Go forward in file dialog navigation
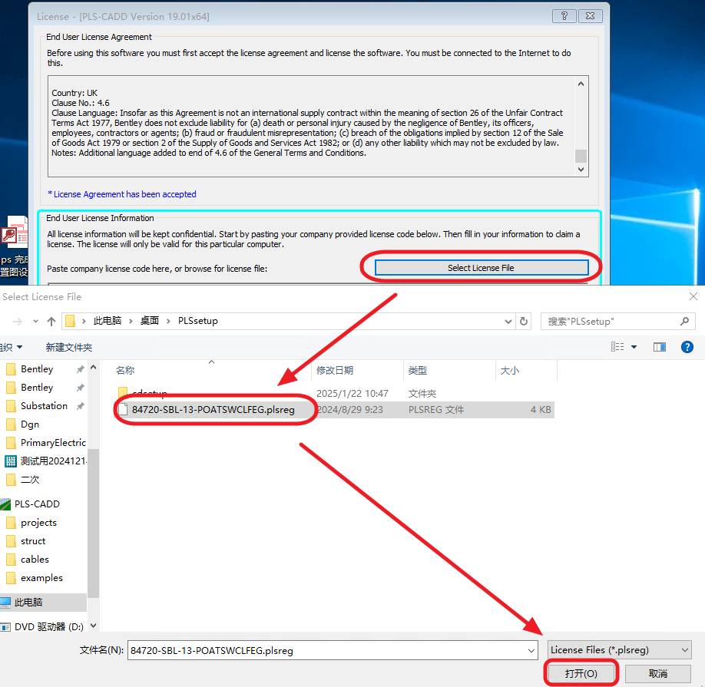The height and width of the screenshot is (687, 705). tap(18, 322)
